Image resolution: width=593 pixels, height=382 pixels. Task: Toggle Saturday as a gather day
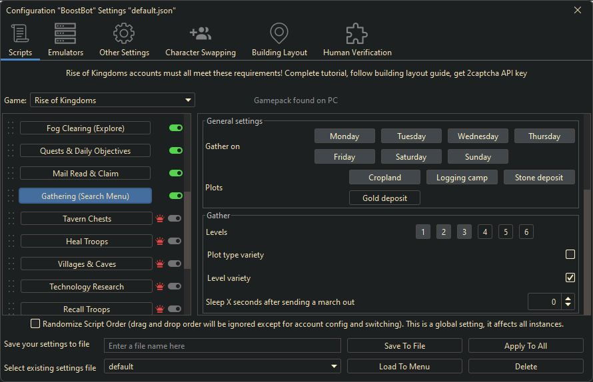pyautogui.click(x=411, y=157)
